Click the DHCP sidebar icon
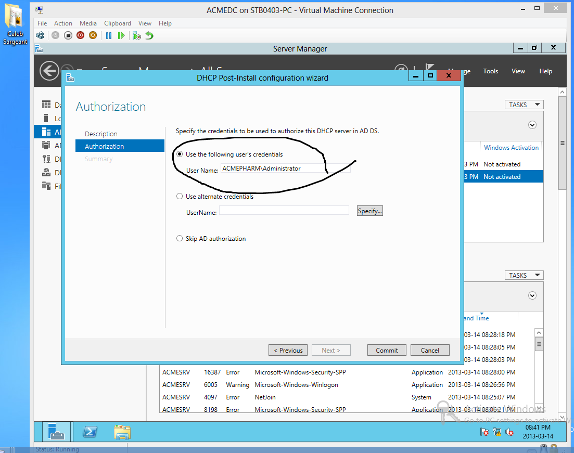 [46, 159]
